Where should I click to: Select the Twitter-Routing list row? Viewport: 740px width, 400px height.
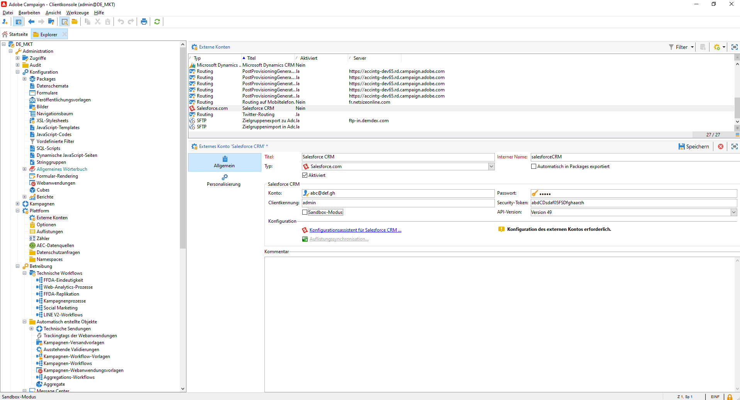click(x=461, y=114)
